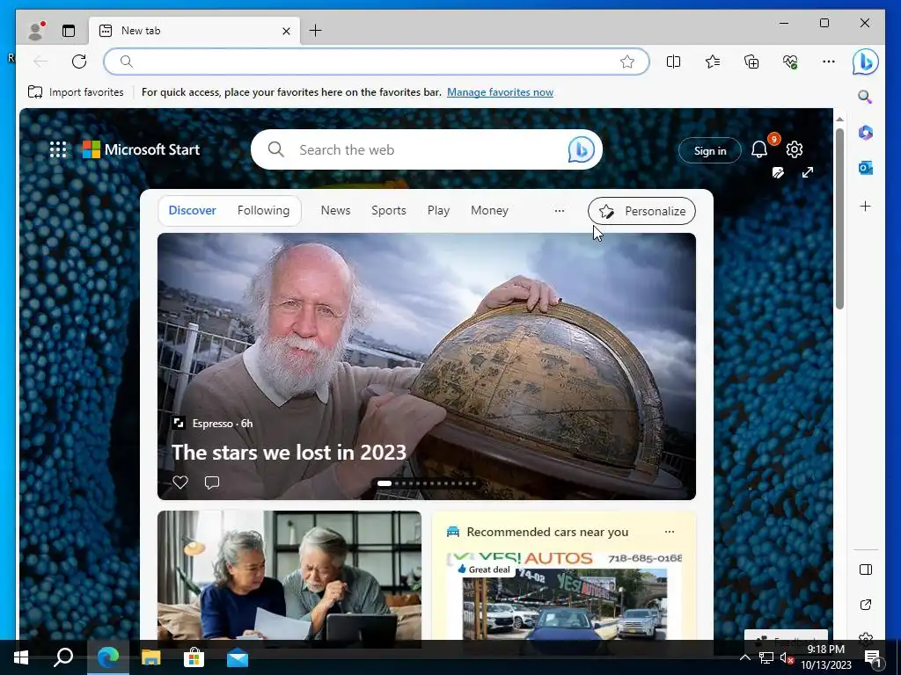This screenshot has width=901, height=675.
Task: Open The stars we lost in 2023 article
Action: [x=289, y=453]
